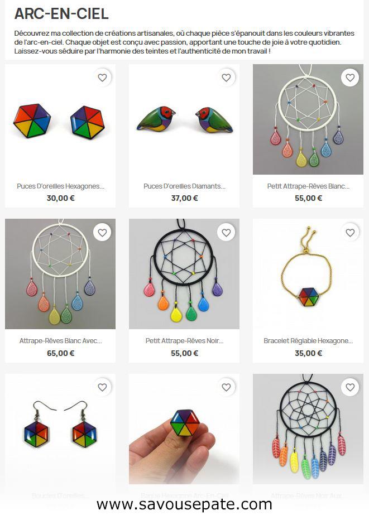Image resolution: width=369 pixels, height=520 pixels.
Task: View gold bracelet with hexagon photo
Action: click(x=308, y=274)
